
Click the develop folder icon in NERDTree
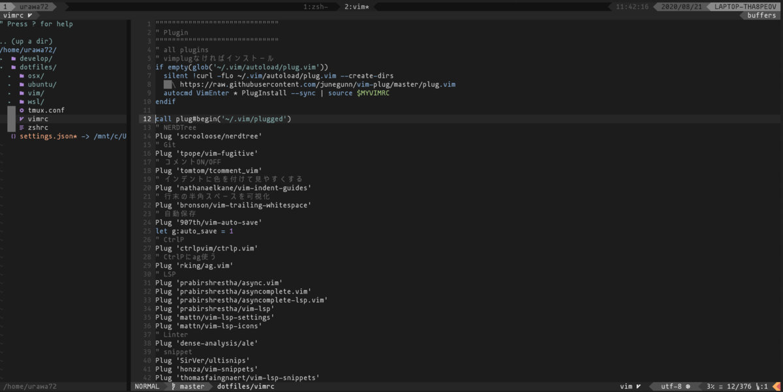[x=13, y=59]
